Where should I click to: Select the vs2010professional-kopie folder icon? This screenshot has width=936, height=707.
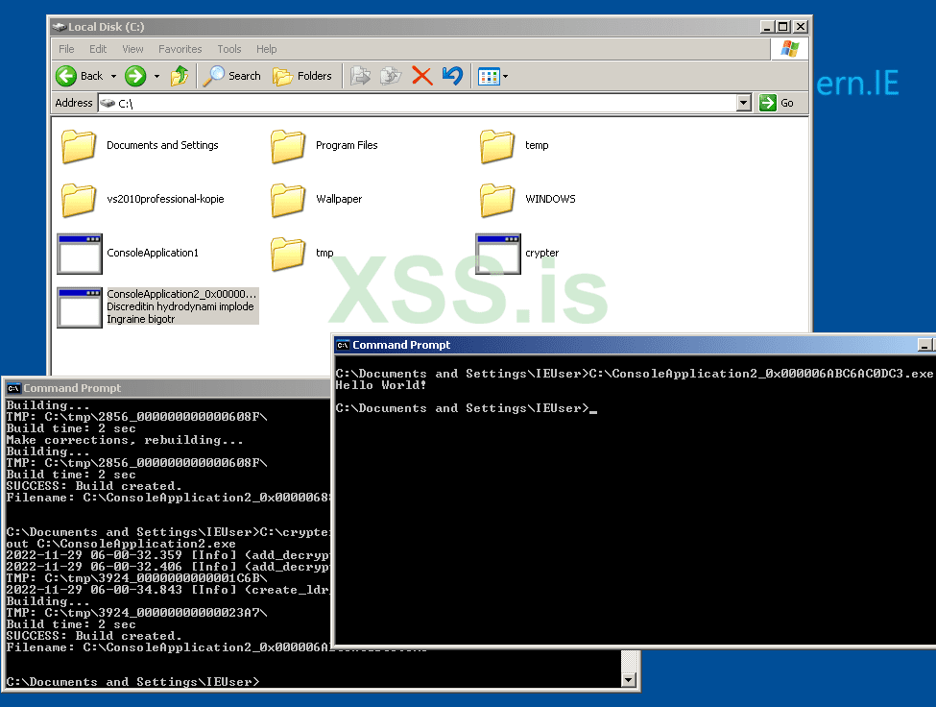pyautogui.click(x=78, y=200)
